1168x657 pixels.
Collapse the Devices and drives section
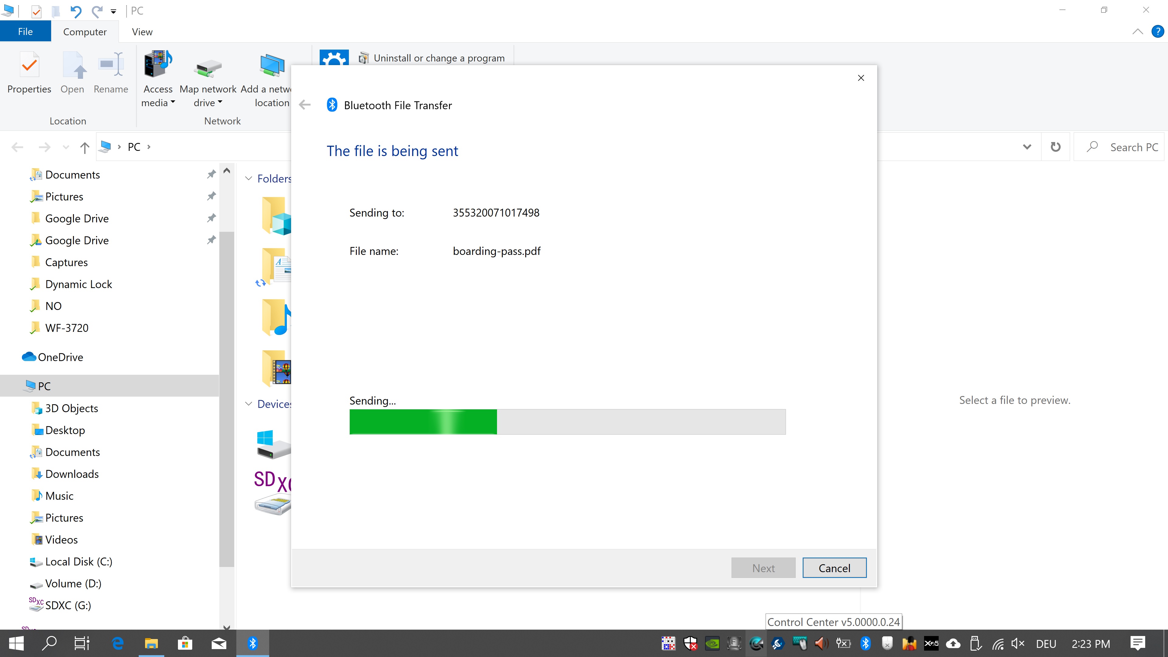249,404
